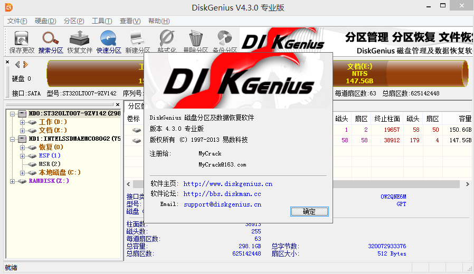
Task: Go to next disk with orange right arrow
Action: pyautogui.click(x=26, y=65)
